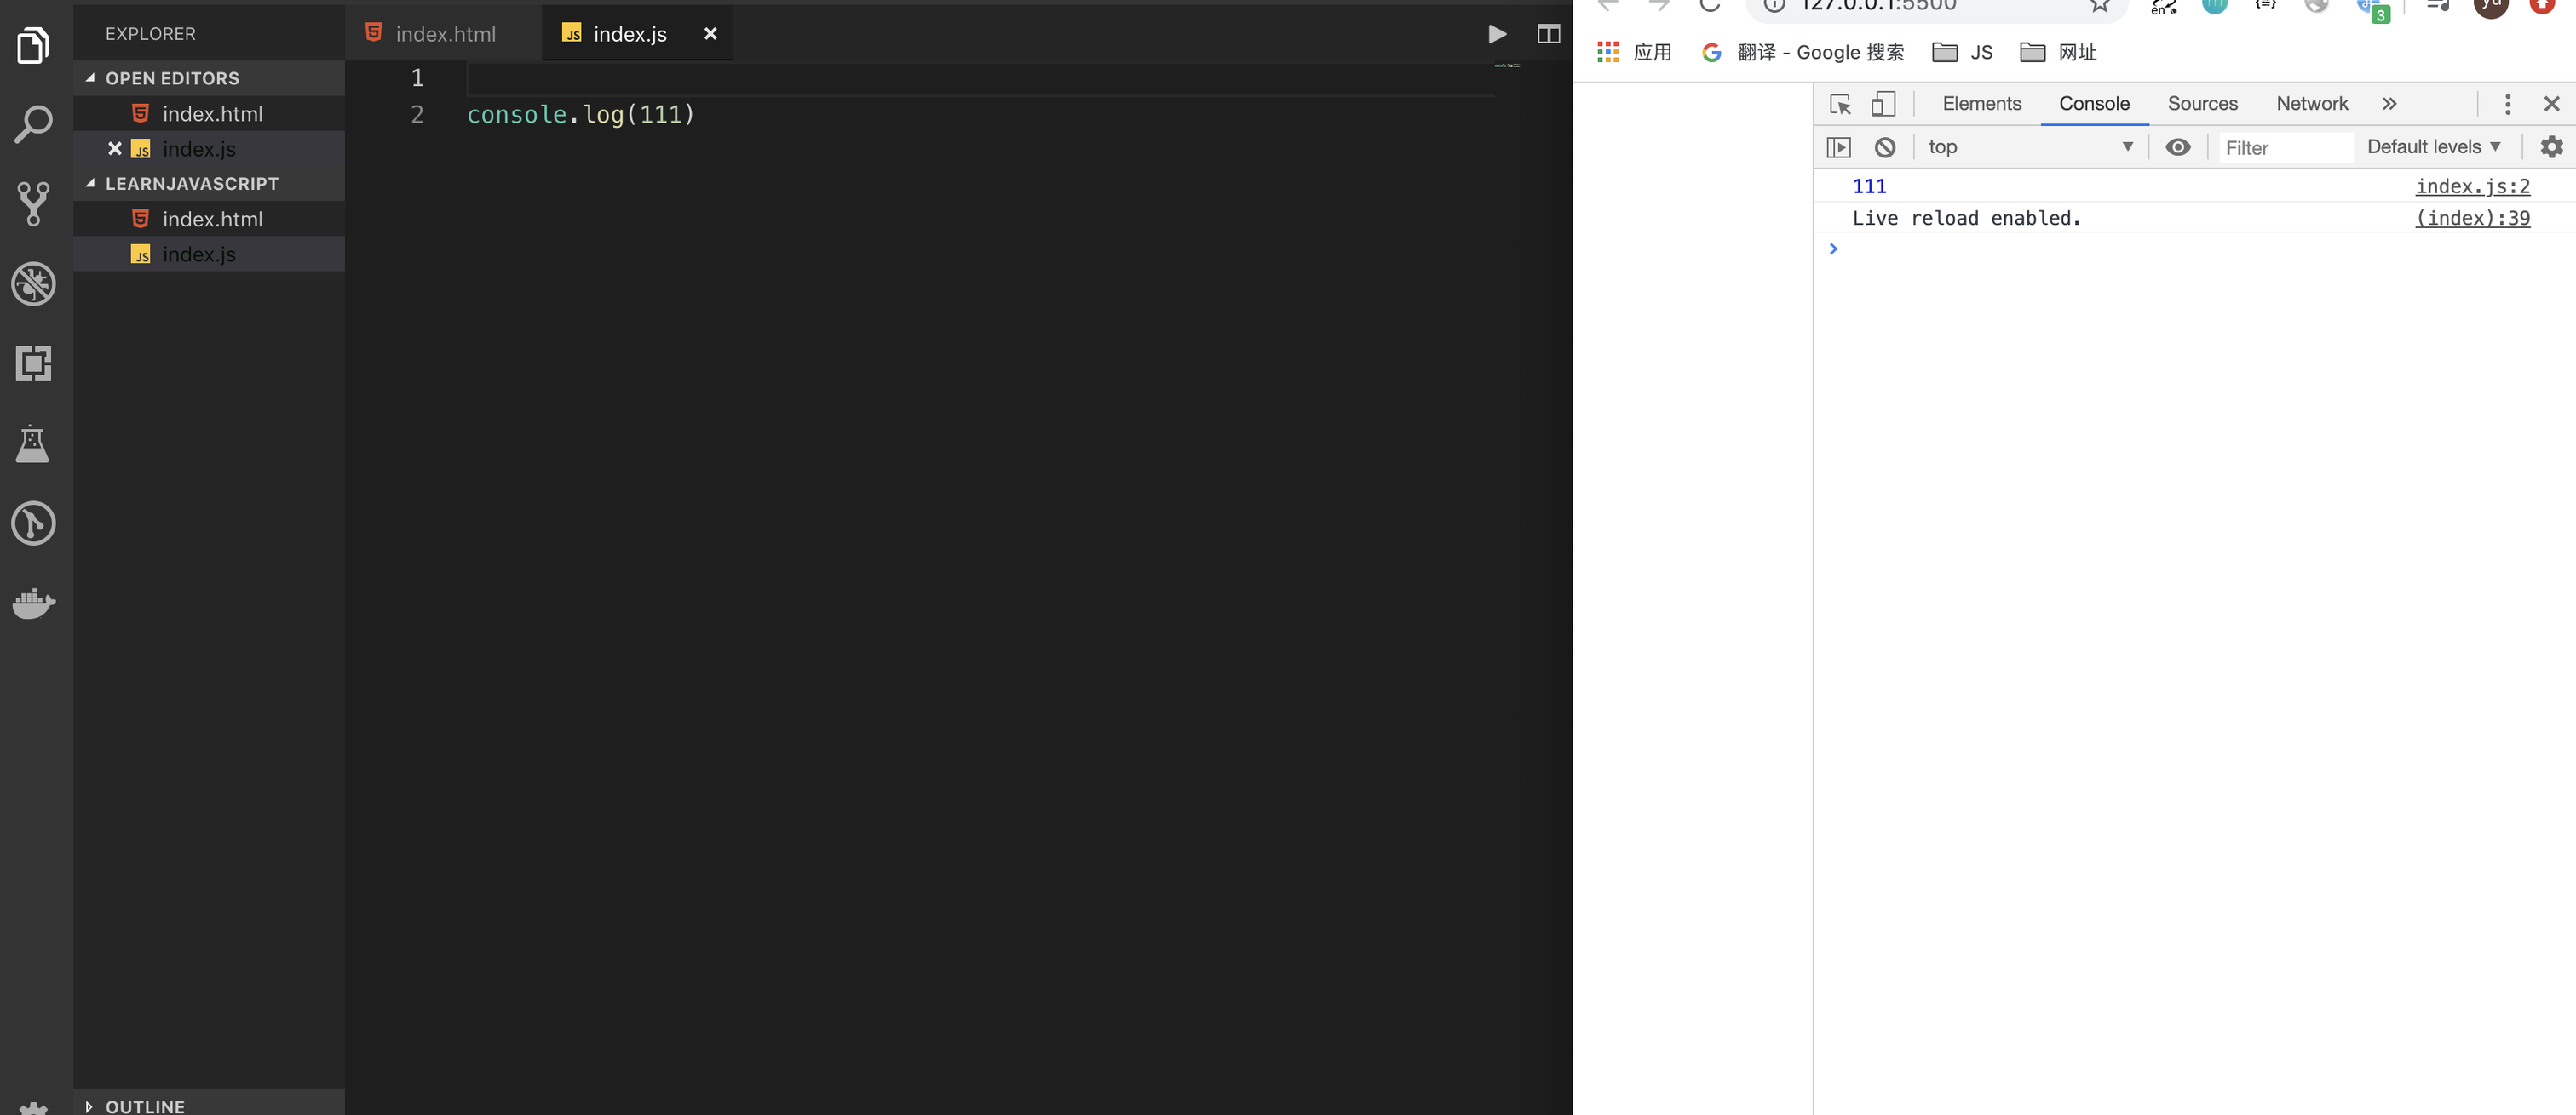
Task: Open the index.js:2 source link
Action: [2472, 186]
